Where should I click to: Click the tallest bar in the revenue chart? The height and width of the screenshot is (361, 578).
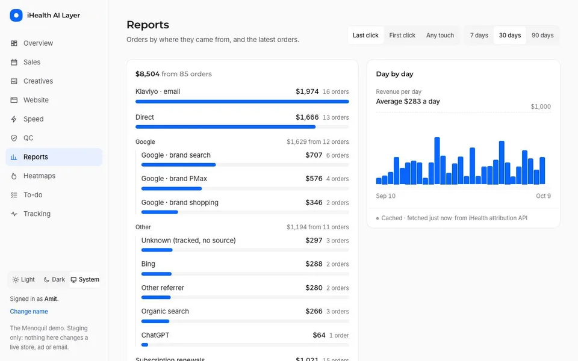437,161
